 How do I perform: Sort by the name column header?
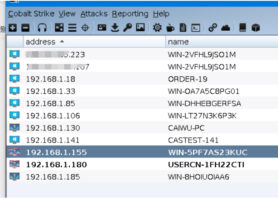pyautogui.click(x=222, y=42)
